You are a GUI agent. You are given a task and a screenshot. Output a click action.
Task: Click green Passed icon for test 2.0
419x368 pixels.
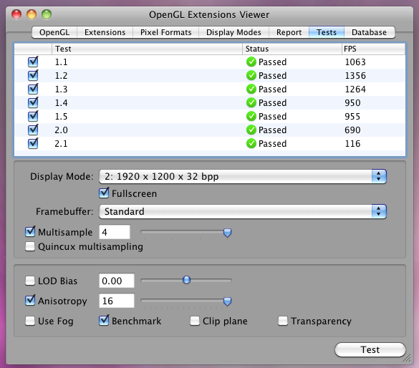[x=251, y=130]
